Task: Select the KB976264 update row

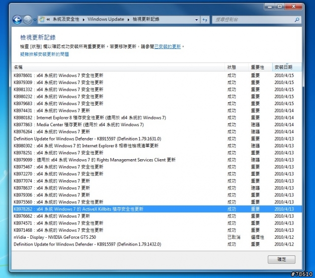Action: pyautogui.click(x=157, y=132)
